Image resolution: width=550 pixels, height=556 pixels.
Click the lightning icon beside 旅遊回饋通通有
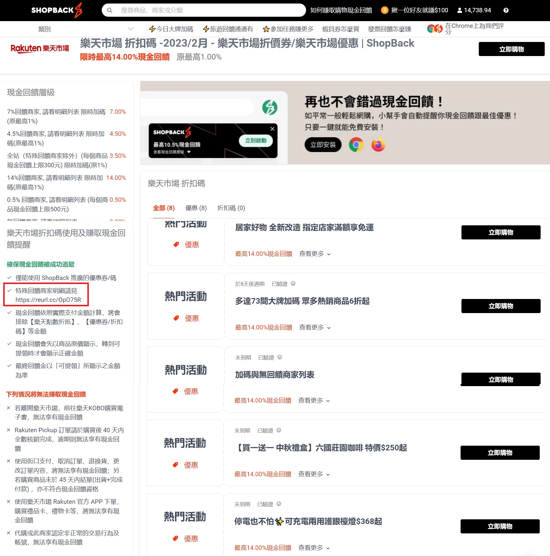tap(206, 29)
